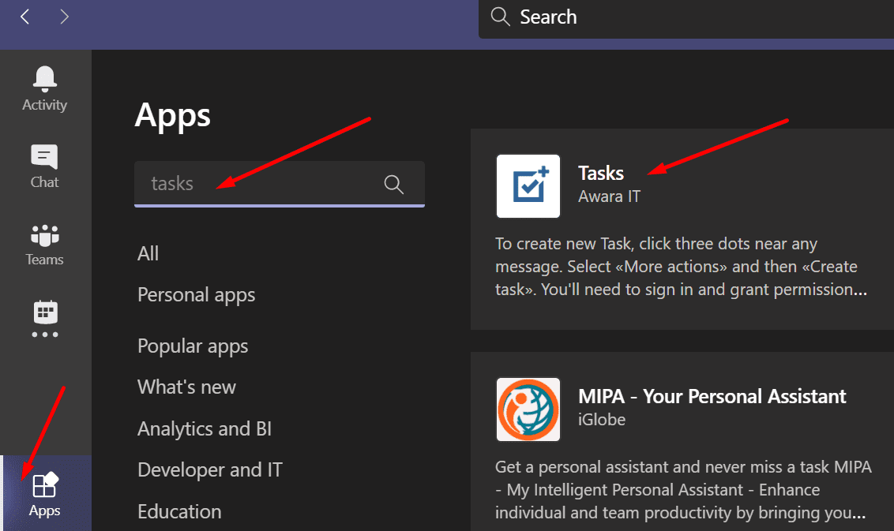Click the Tasks app description text
The width and height of the screenshot is (894, 531).
pos(682,267)
